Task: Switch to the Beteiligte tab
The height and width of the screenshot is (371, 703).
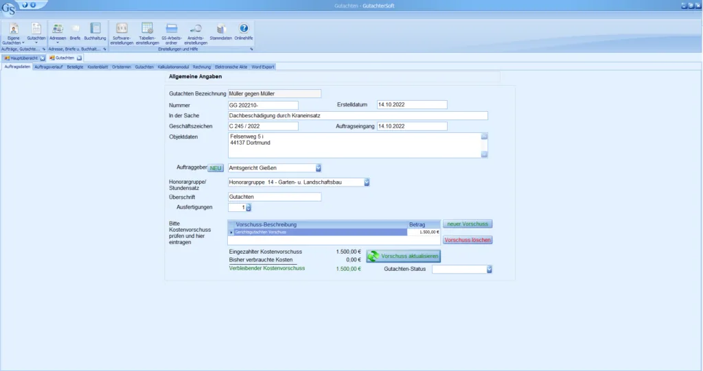Action: tap(75, 67)
